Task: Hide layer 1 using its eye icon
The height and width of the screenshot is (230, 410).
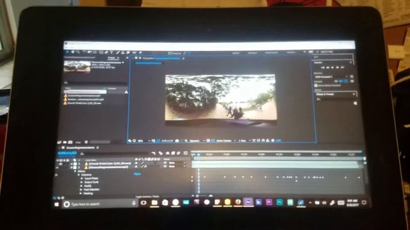Action: click(x=61, y=164)
